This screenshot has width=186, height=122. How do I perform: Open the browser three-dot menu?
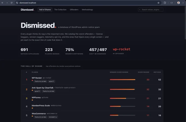[183, 3]
